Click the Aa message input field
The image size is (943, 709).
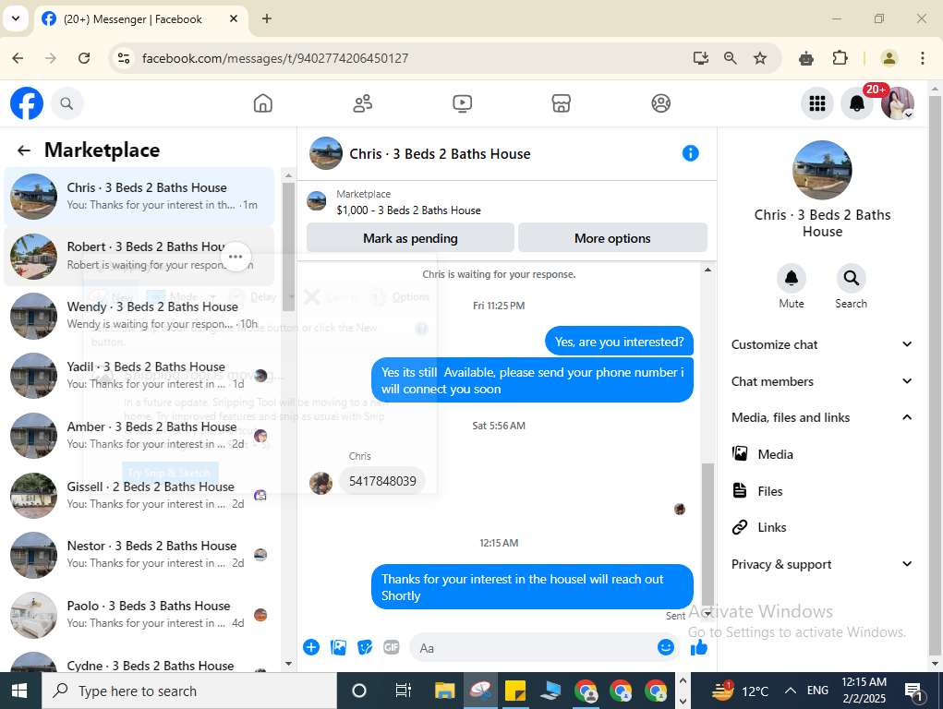[532, 648]
